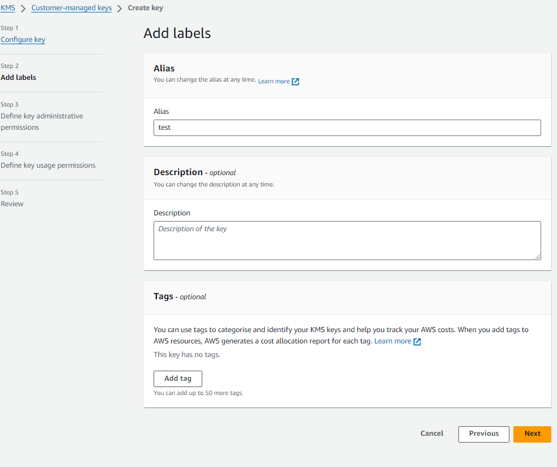Select the Create key breadcrumb text
Viewport: 557px width, 467px height.
click(x=145, y=8)
